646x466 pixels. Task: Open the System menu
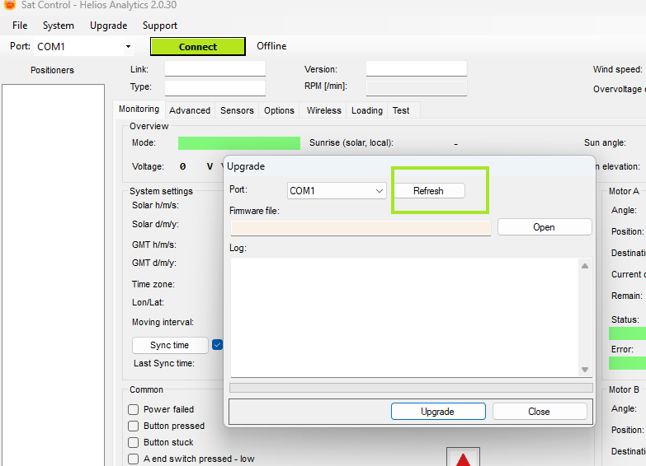(59, 26)
